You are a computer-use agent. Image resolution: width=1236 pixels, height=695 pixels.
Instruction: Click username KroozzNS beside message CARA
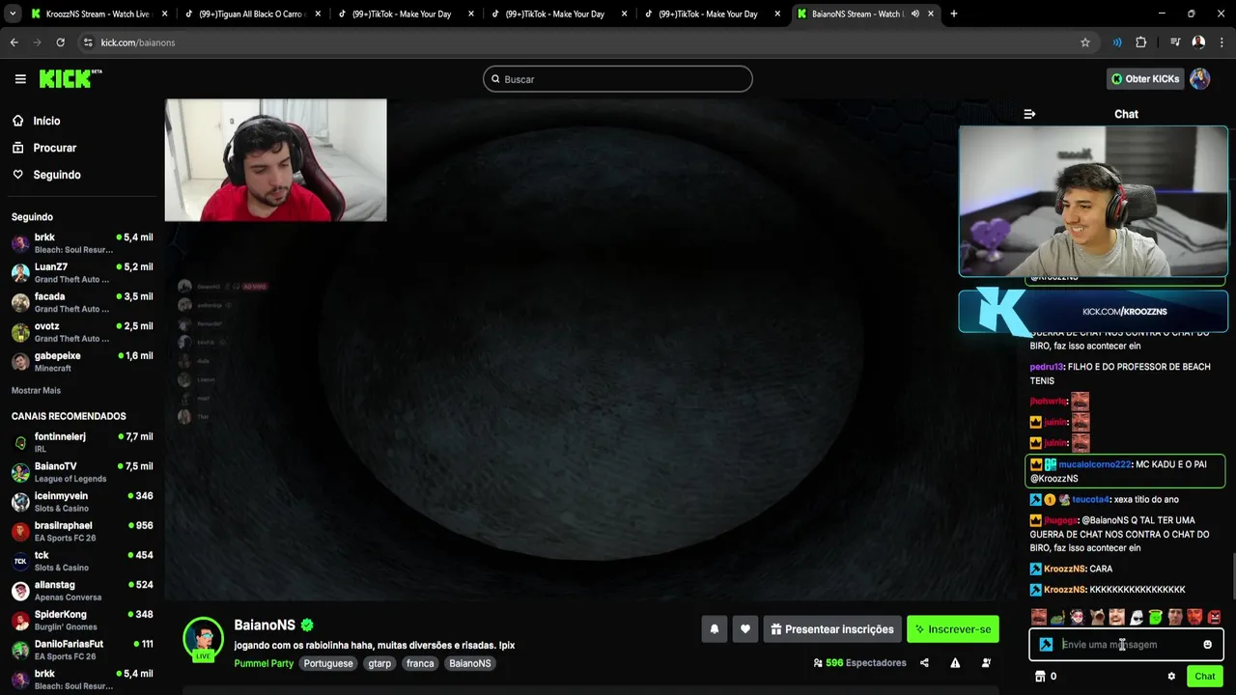(1065, 569)
